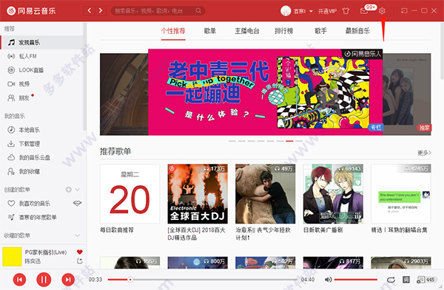Select the 最新音乐 tab
The height and width of the screenshot is (290, 444).
tap(357, 31)
